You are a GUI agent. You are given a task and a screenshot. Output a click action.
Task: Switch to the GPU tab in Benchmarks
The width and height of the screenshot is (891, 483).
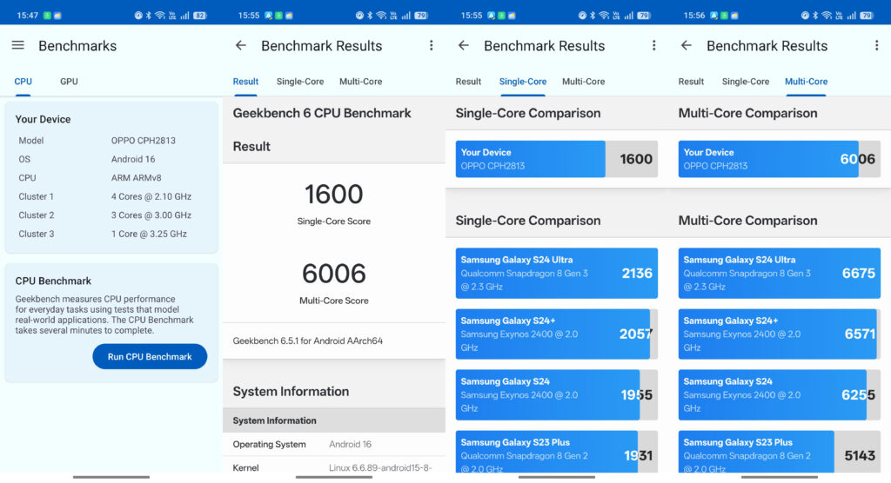point(69,82)
